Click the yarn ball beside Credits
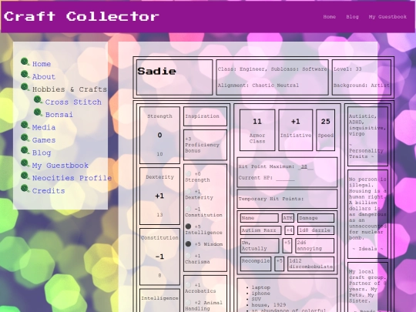The width and height of the screenshot is (416, 312). pyautogui.click(x=25, y=189)
